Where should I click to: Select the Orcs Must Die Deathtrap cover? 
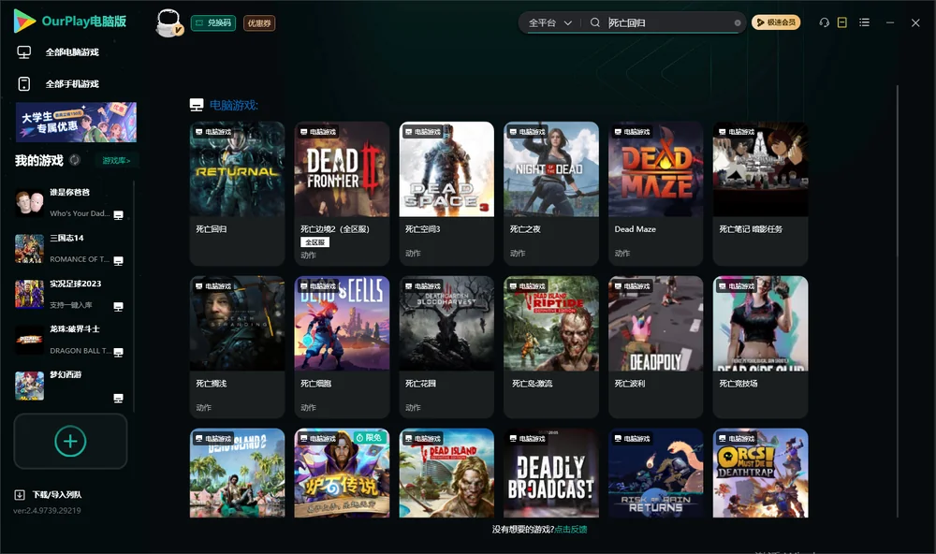pos(760,473)
